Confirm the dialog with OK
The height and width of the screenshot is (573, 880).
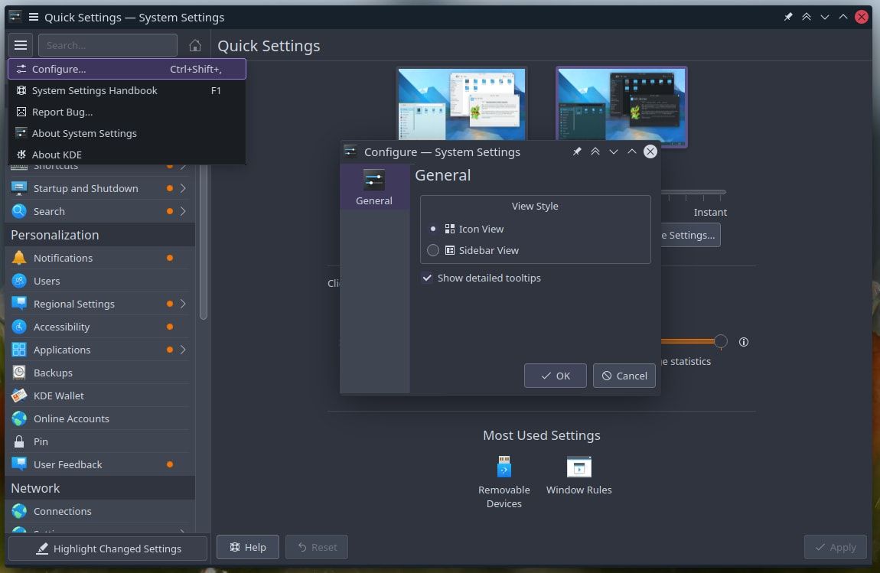pos(555,376)
